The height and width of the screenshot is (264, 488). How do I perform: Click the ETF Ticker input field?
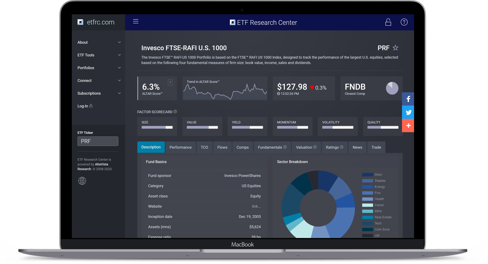pyautogui.click(x=98, y=141)
